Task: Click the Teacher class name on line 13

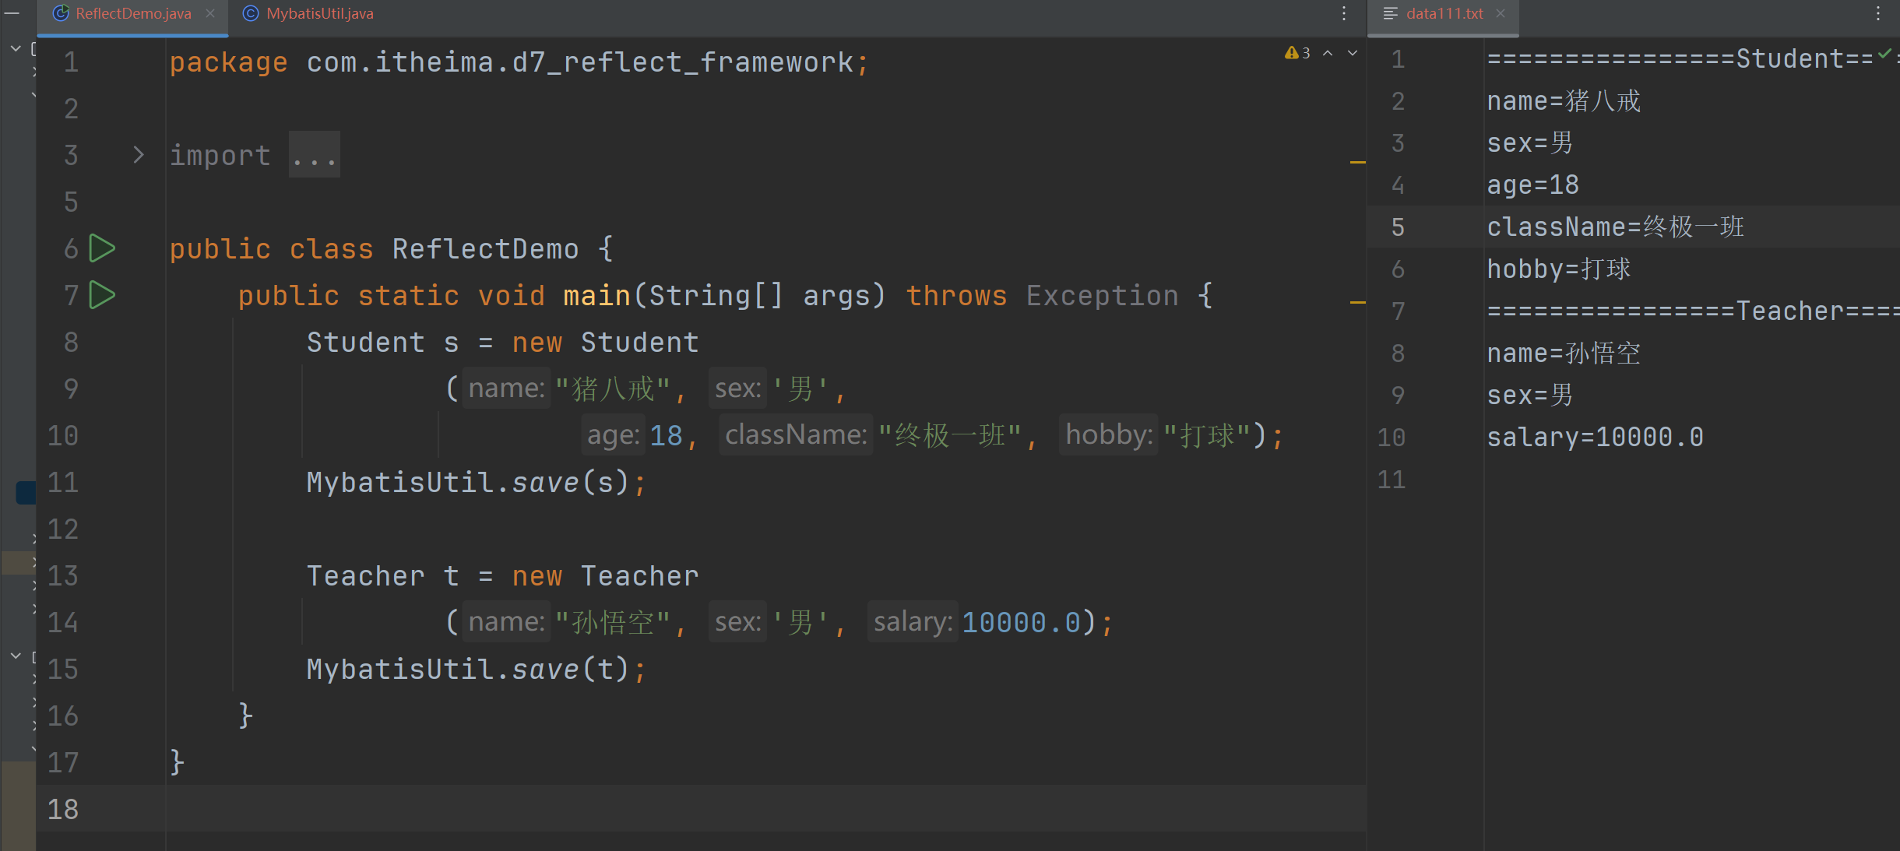Action: pos(364,576)
